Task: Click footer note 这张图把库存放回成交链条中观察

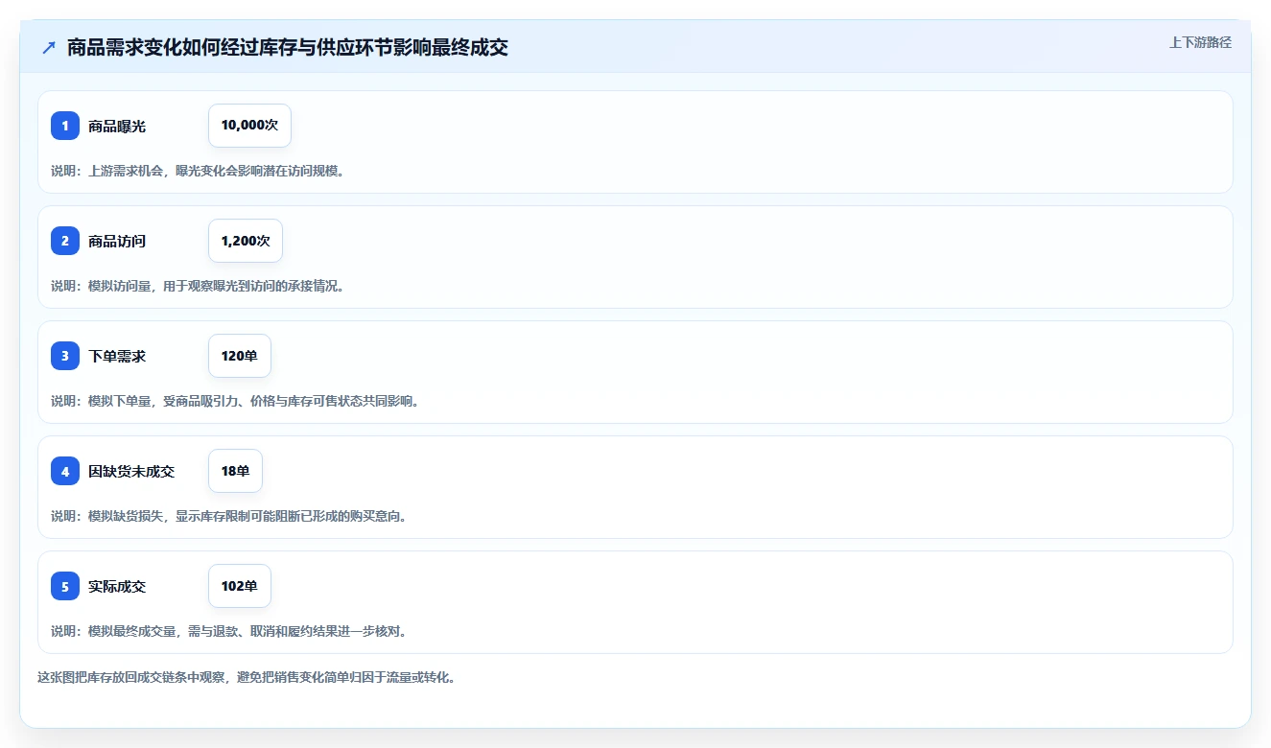Action: 247,677
